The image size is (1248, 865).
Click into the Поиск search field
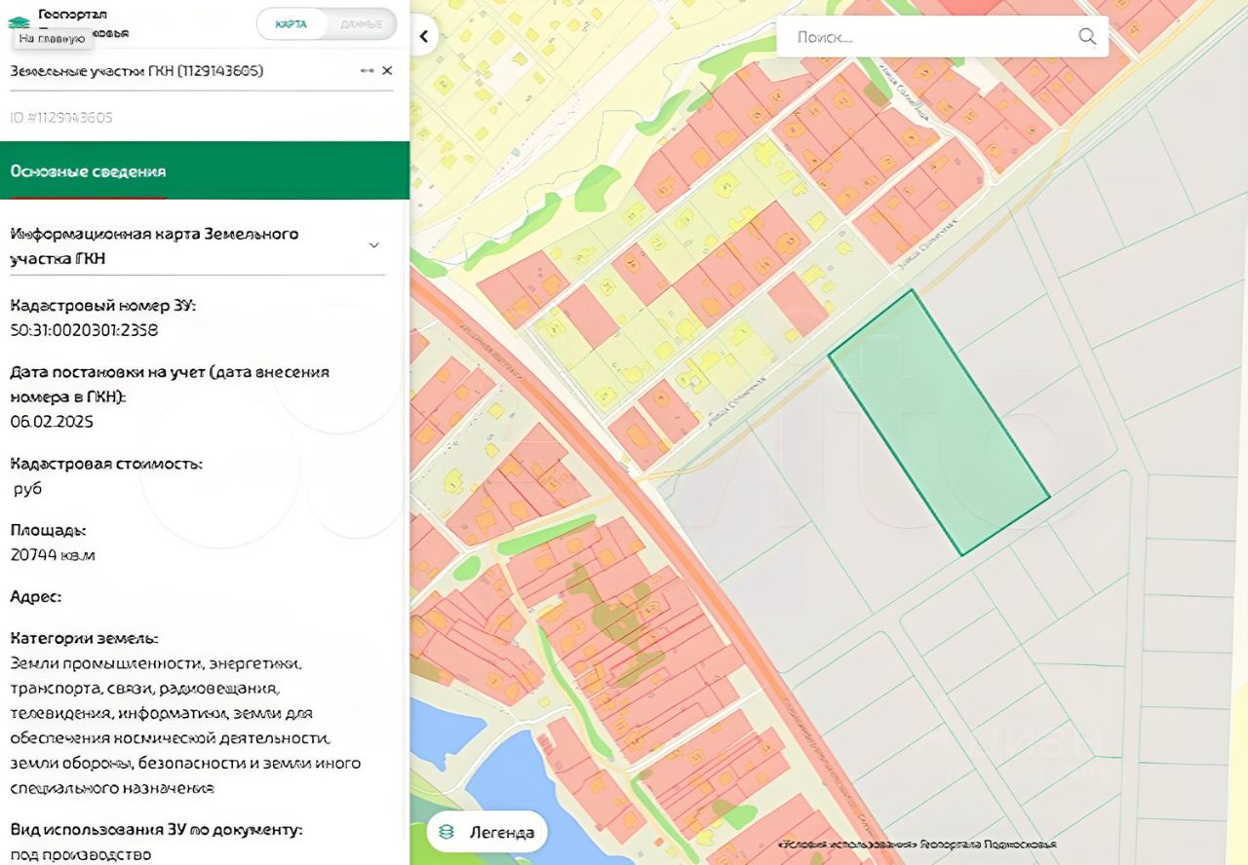(926, 37)
